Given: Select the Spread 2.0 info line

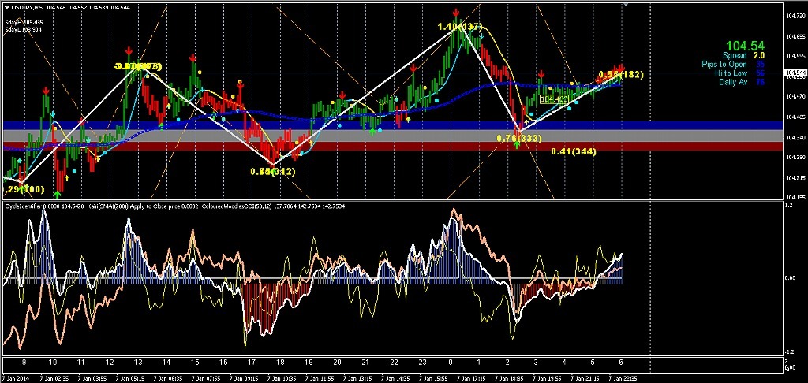Looking at the screenshot, I should click(x=743, y=55).
